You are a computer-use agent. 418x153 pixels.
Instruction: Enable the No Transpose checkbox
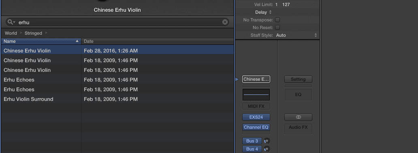pos(277,20)
